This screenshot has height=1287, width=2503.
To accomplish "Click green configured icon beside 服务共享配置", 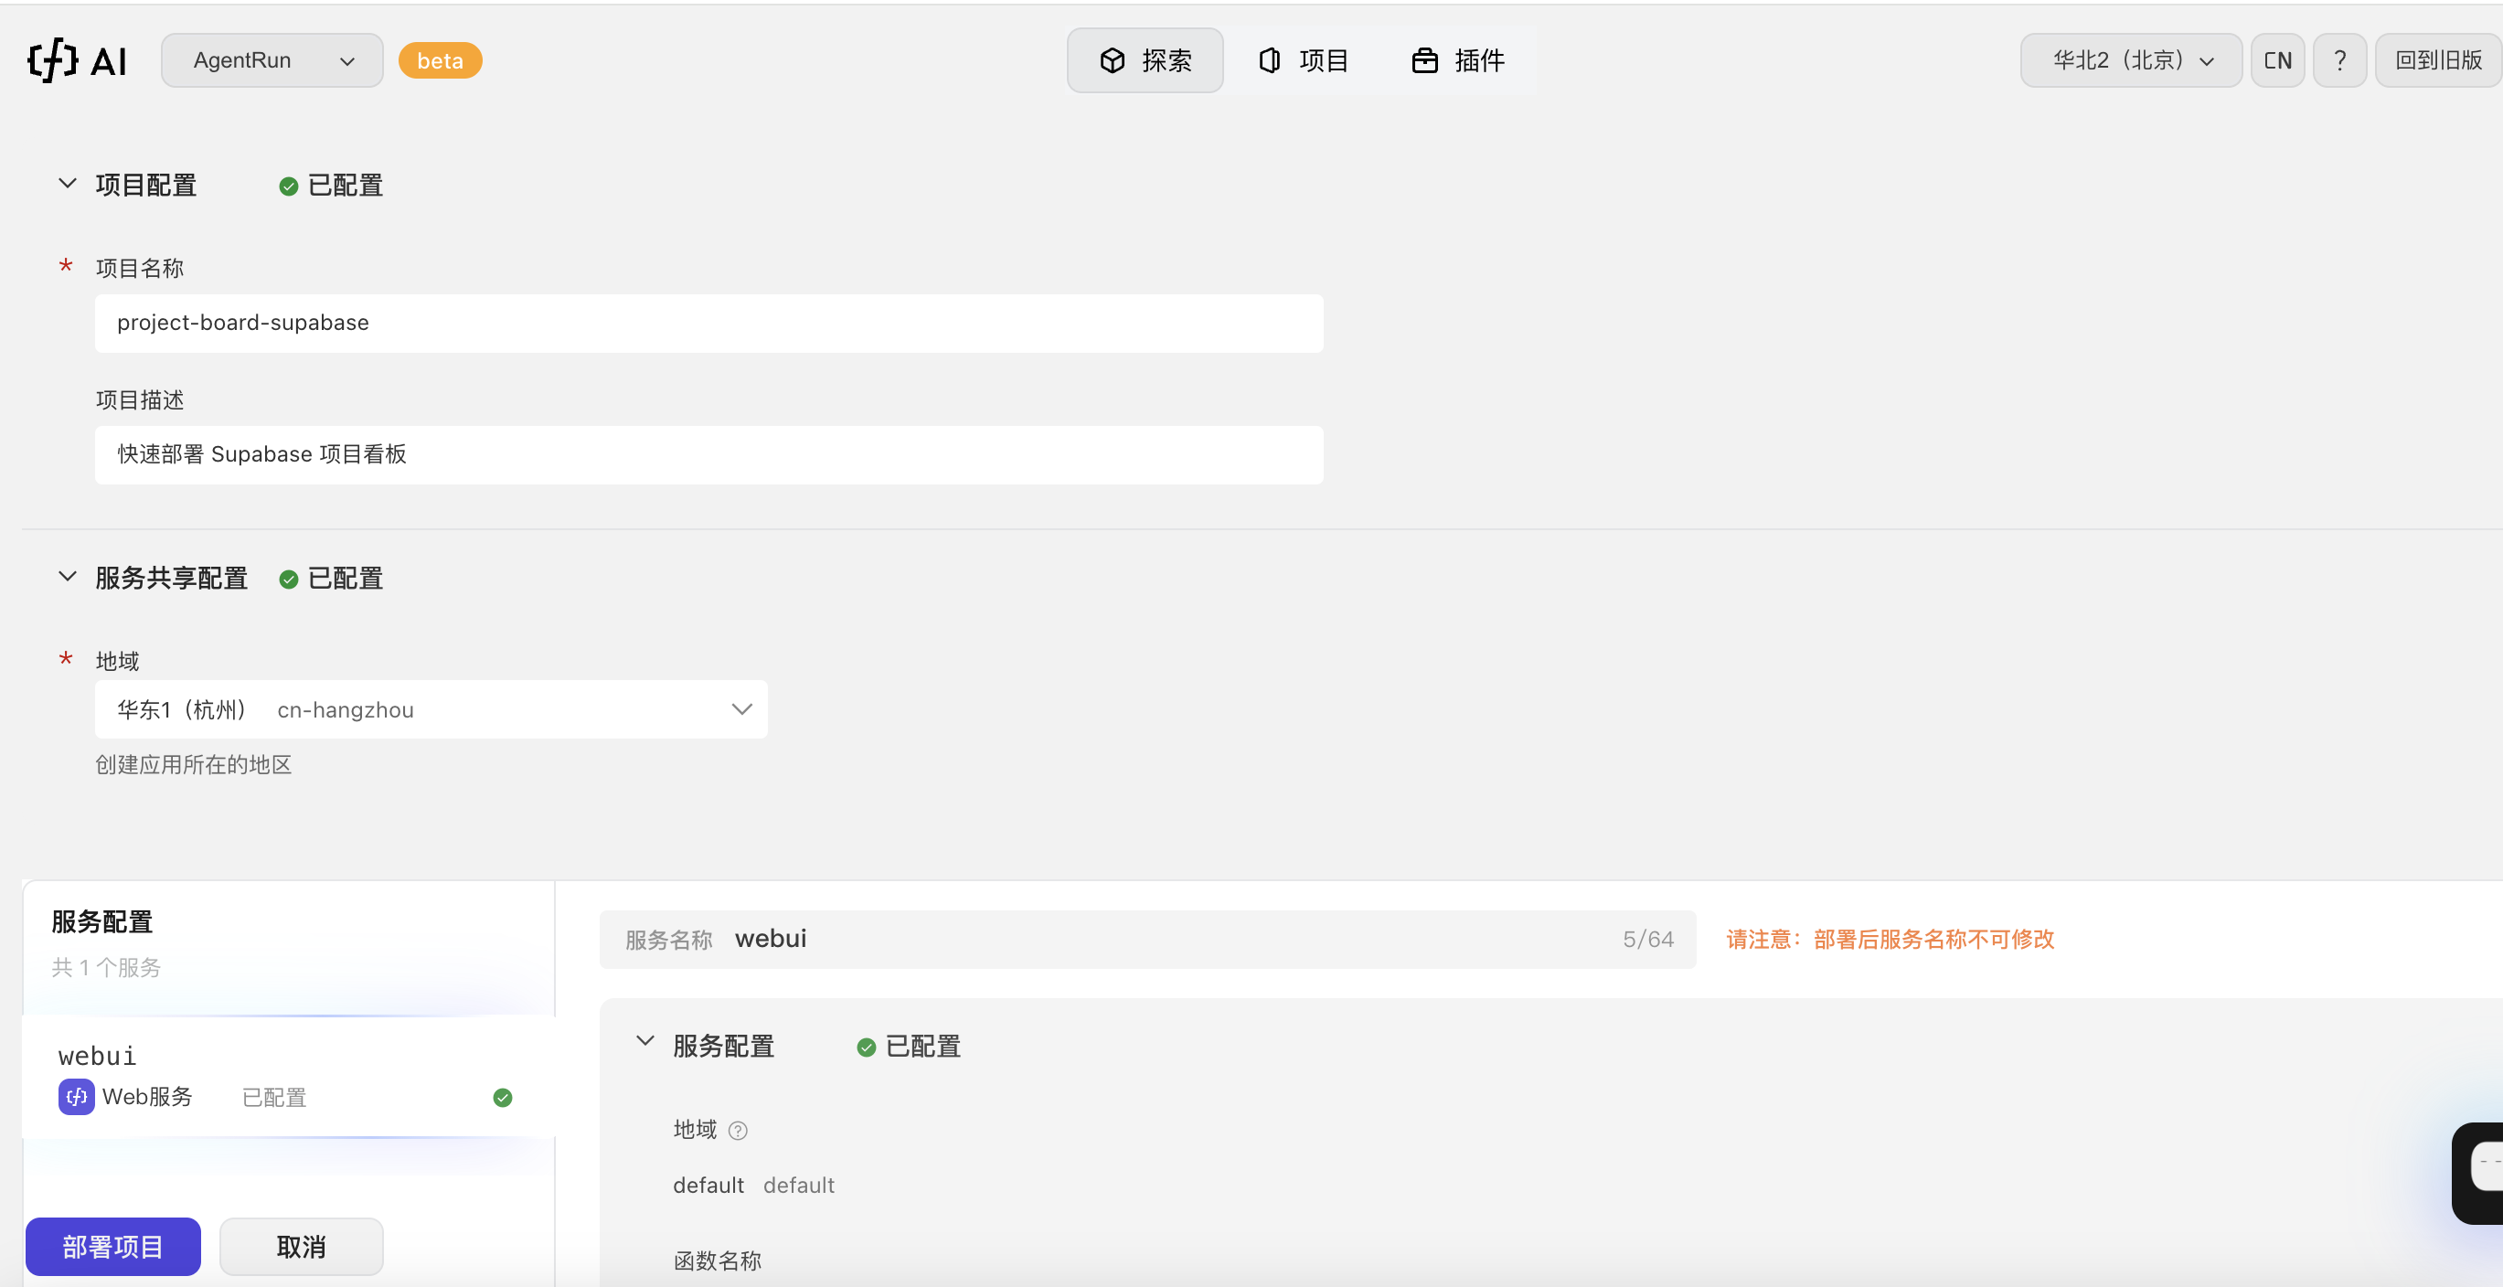I will coord(289,579).
